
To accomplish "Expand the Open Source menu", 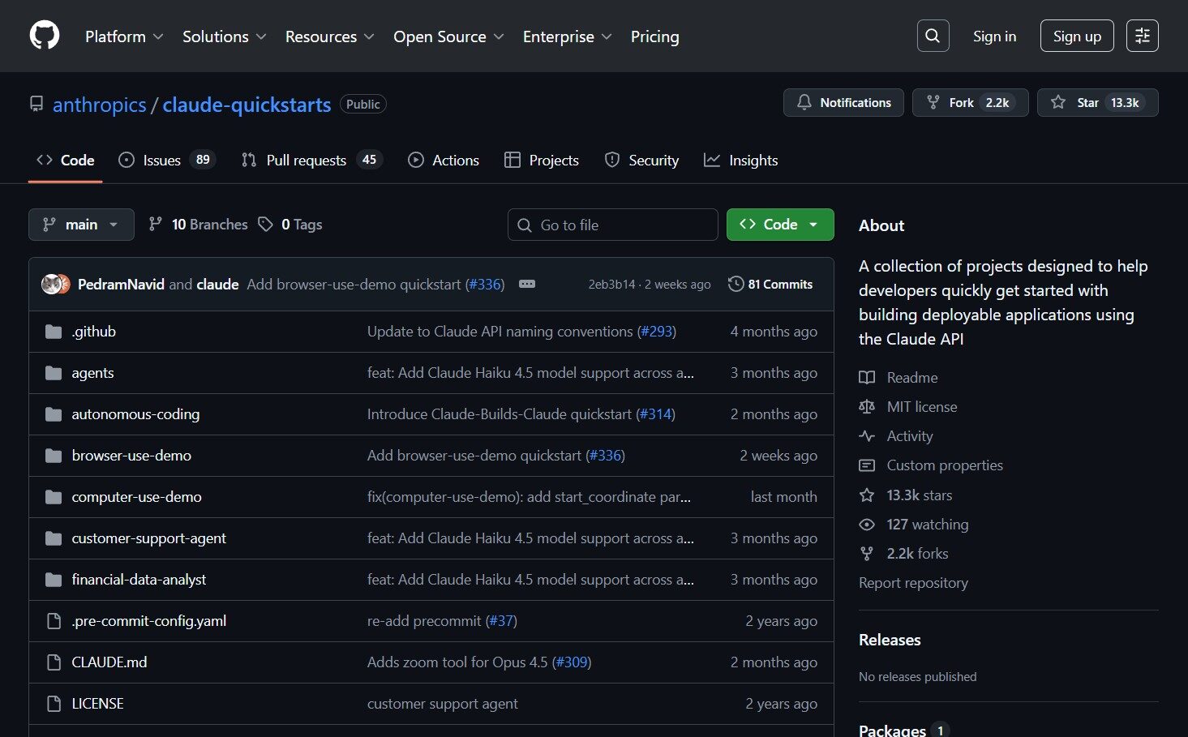I will tap(448, 36).
